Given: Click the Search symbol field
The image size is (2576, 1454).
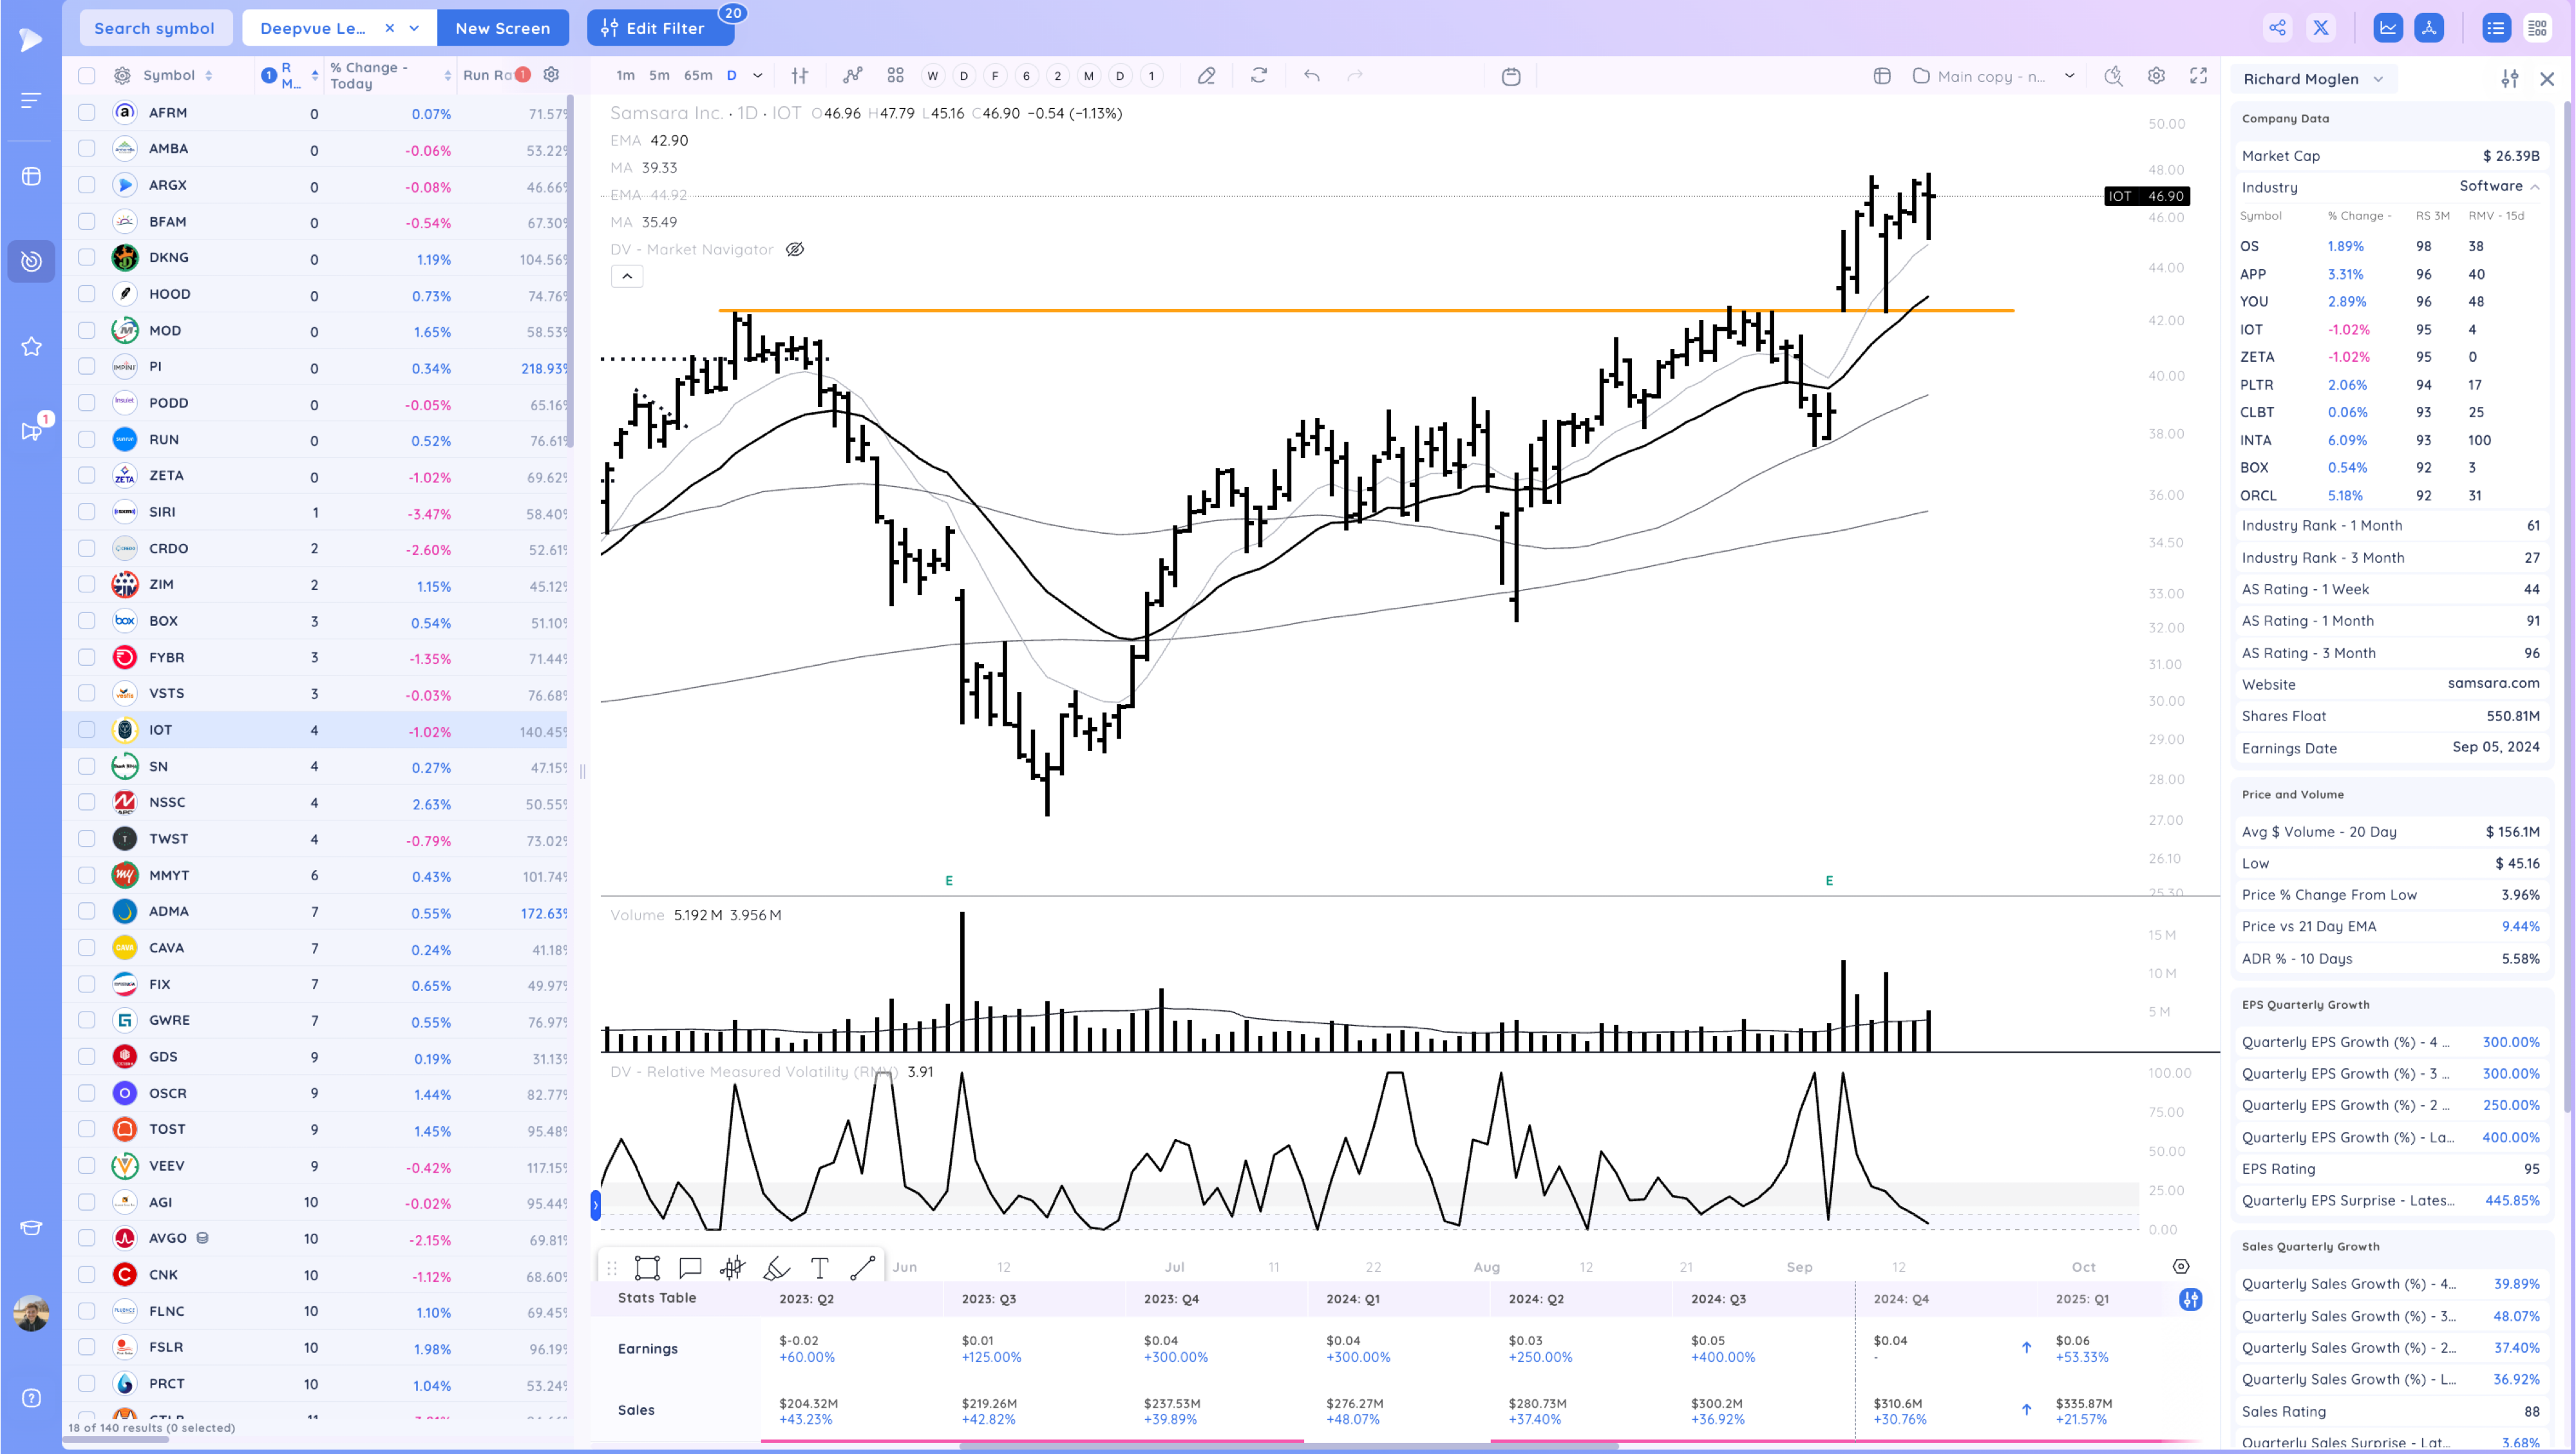Looking at the screenshot, I should 154,28.
